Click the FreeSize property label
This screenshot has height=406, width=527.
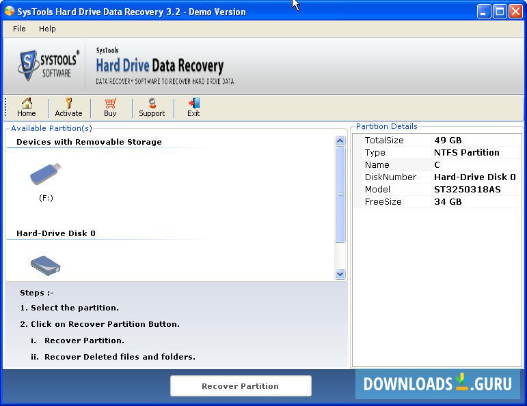pyautogui.click(x=383, y=202)
